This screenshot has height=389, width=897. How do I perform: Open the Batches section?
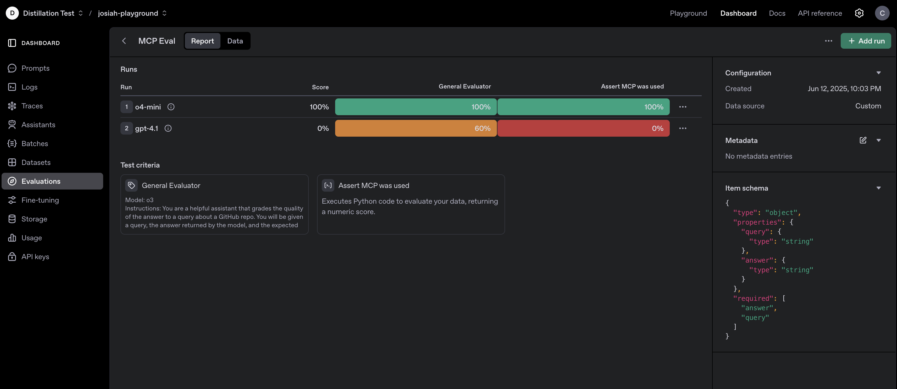click(35, 143)
